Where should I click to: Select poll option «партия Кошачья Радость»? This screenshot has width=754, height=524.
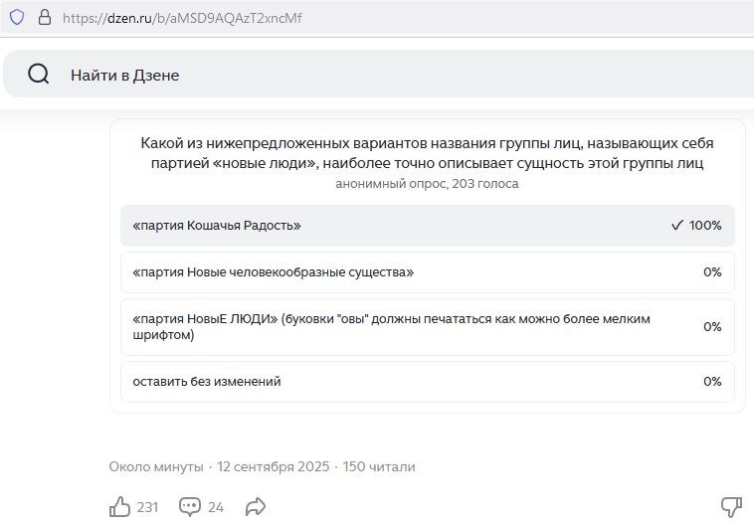click(x=428, y=226)
